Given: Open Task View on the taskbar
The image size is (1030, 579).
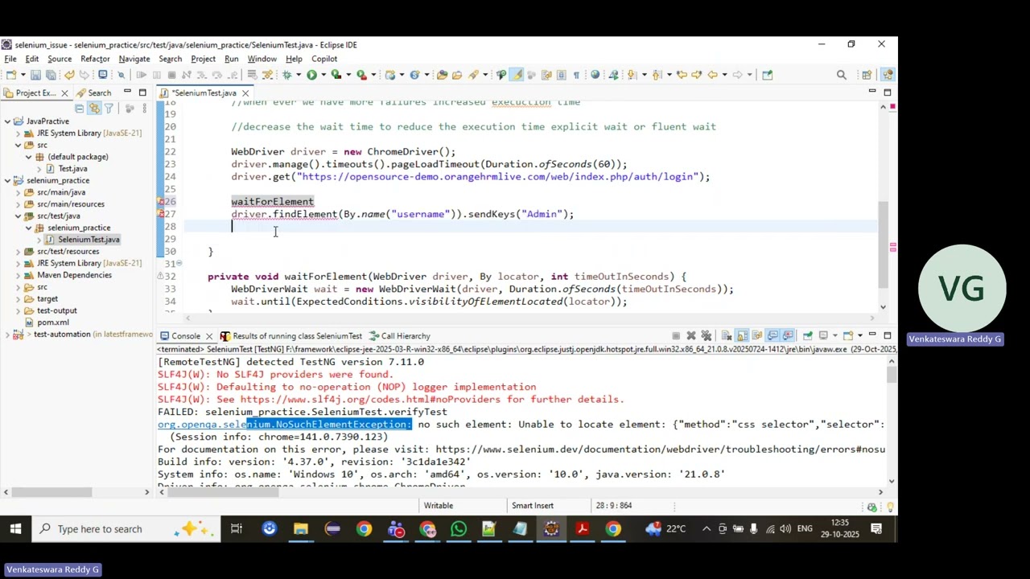Looking at the screenshot, I should point(237,528).
